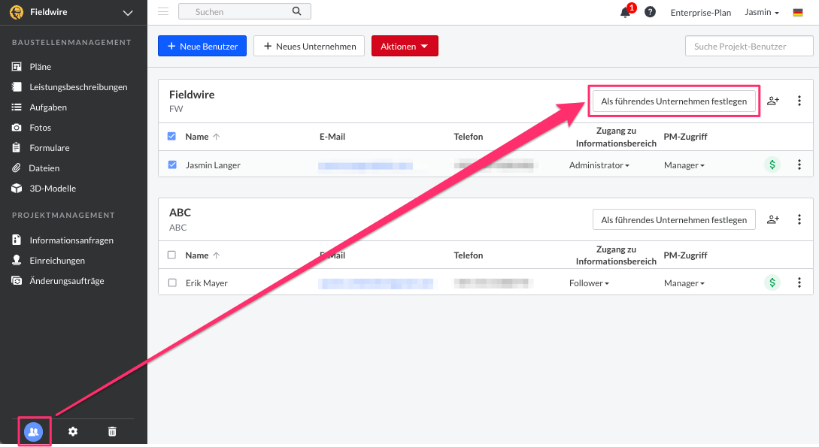Open the Jasmin account dropdown
Viewport: 819px width, 447px height.
[x=762, y=12]
